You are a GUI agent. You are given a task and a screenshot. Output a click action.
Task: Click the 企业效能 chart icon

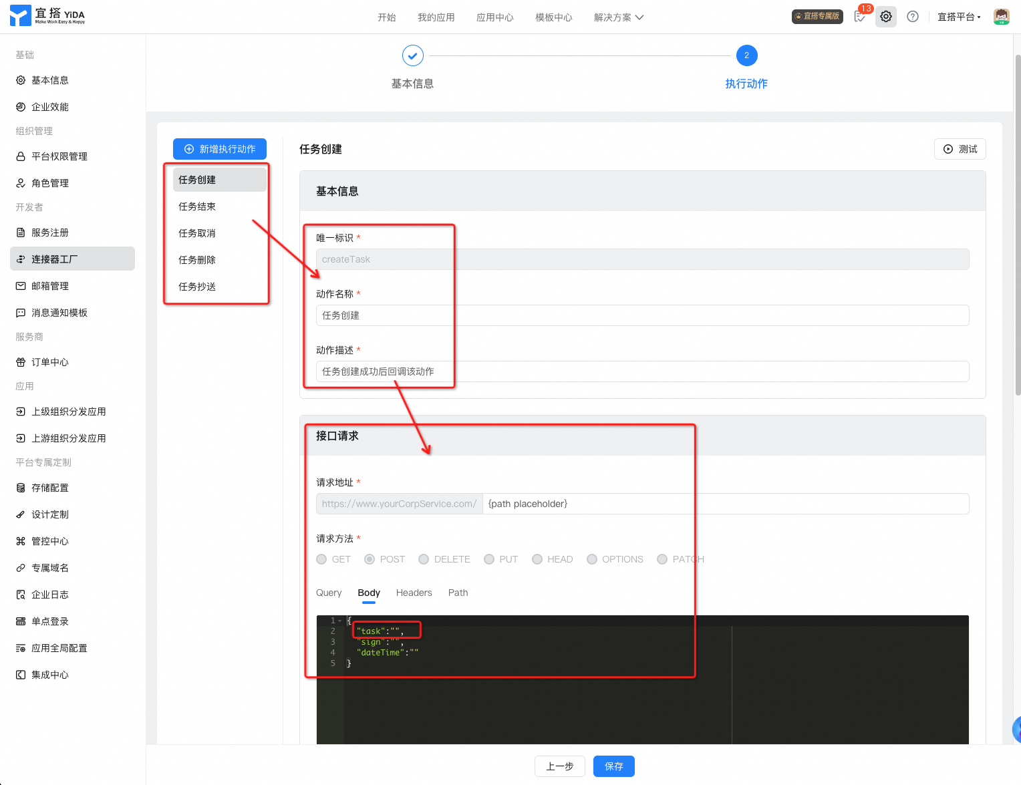point(21,107)
